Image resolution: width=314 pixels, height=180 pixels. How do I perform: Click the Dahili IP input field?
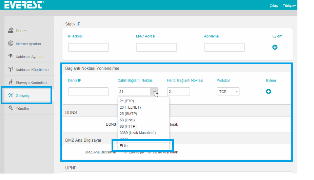(x=88, y=91)
